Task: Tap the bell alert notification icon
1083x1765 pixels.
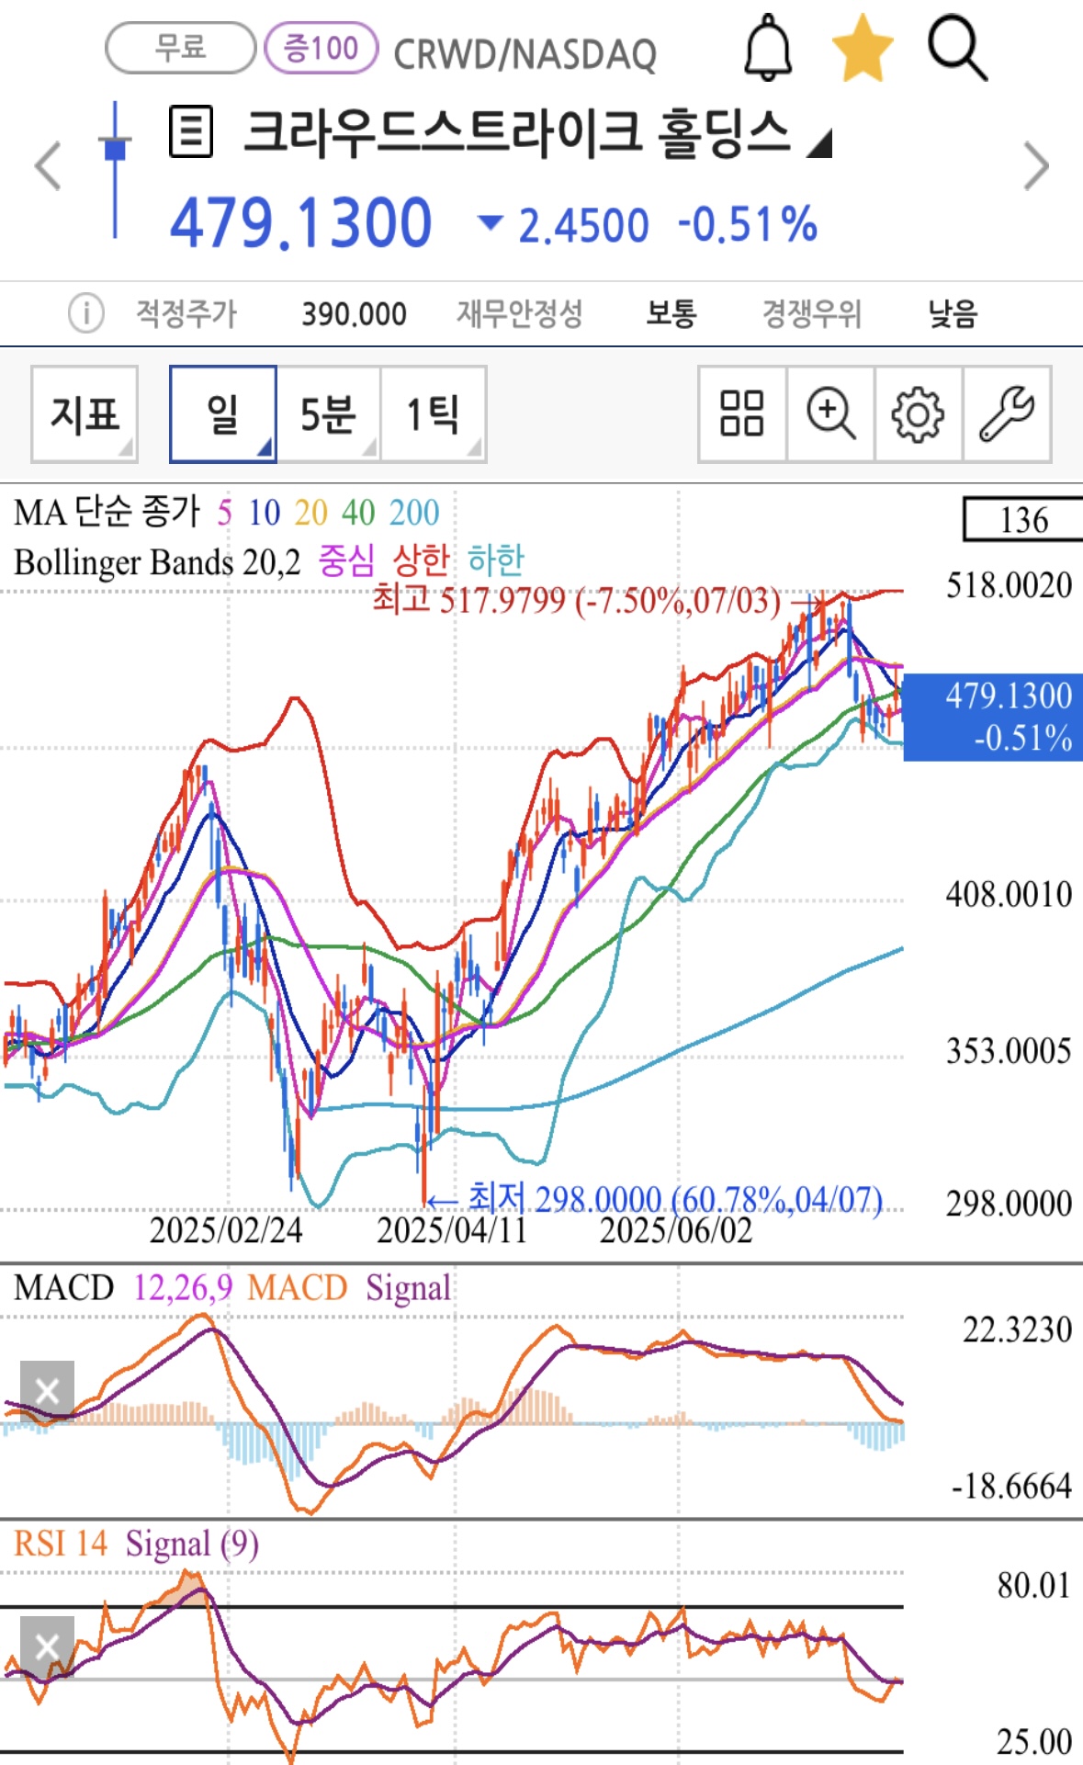Action: click(768, 49)
